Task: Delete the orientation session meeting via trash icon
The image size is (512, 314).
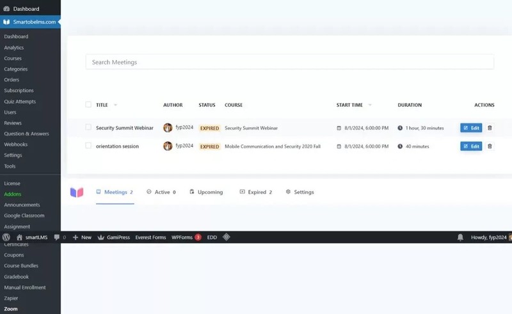Action: [x=490, y=146]
